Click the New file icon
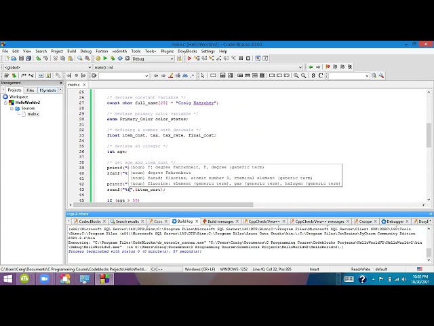The image size is (434, 326). coord(7,58)
